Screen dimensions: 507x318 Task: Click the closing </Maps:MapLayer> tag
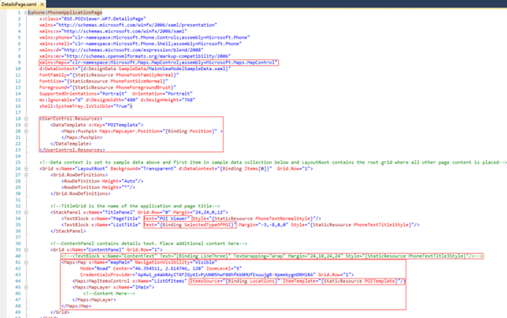[x=94, y=300]
